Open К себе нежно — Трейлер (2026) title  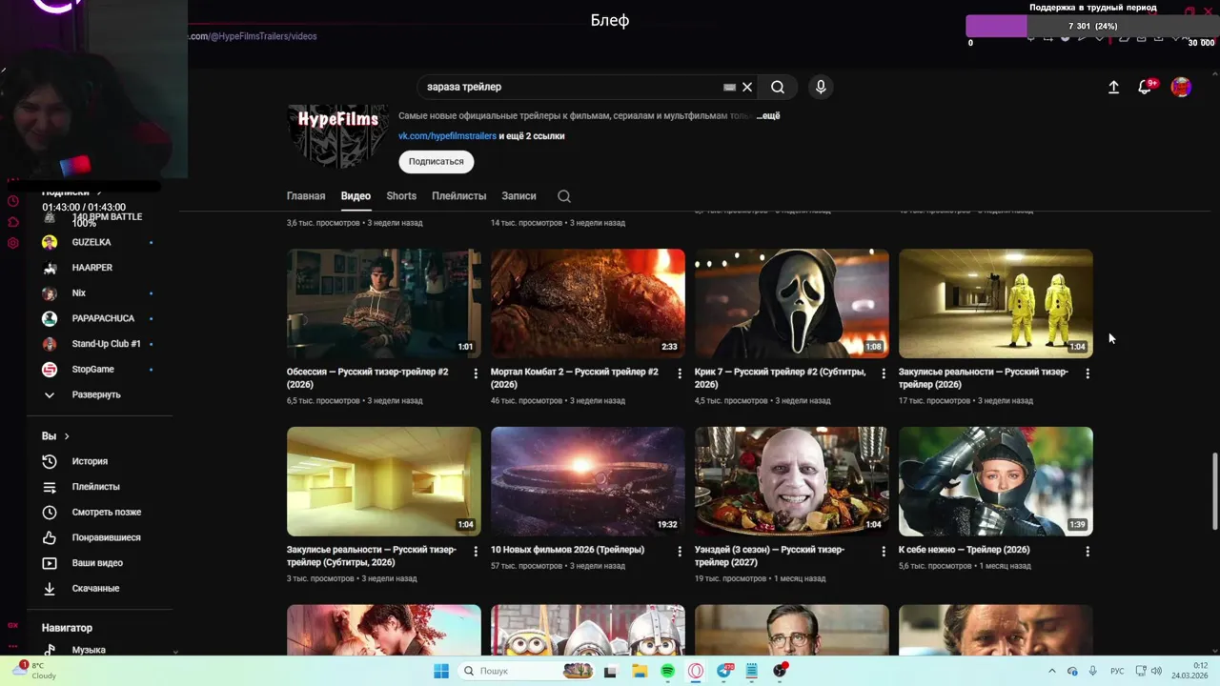[964, 550]
